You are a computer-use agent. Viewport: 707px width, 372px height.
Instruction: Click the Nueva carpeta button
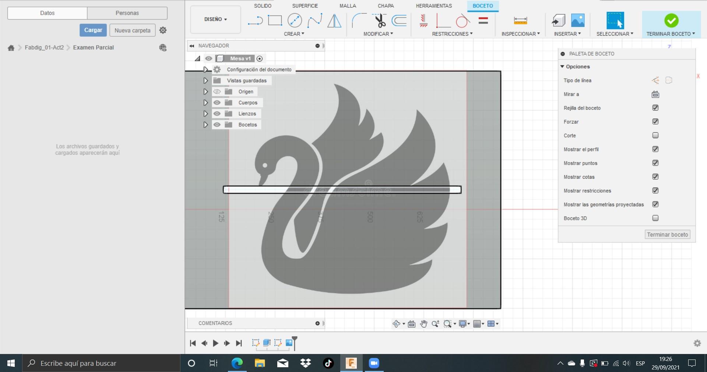133,30
